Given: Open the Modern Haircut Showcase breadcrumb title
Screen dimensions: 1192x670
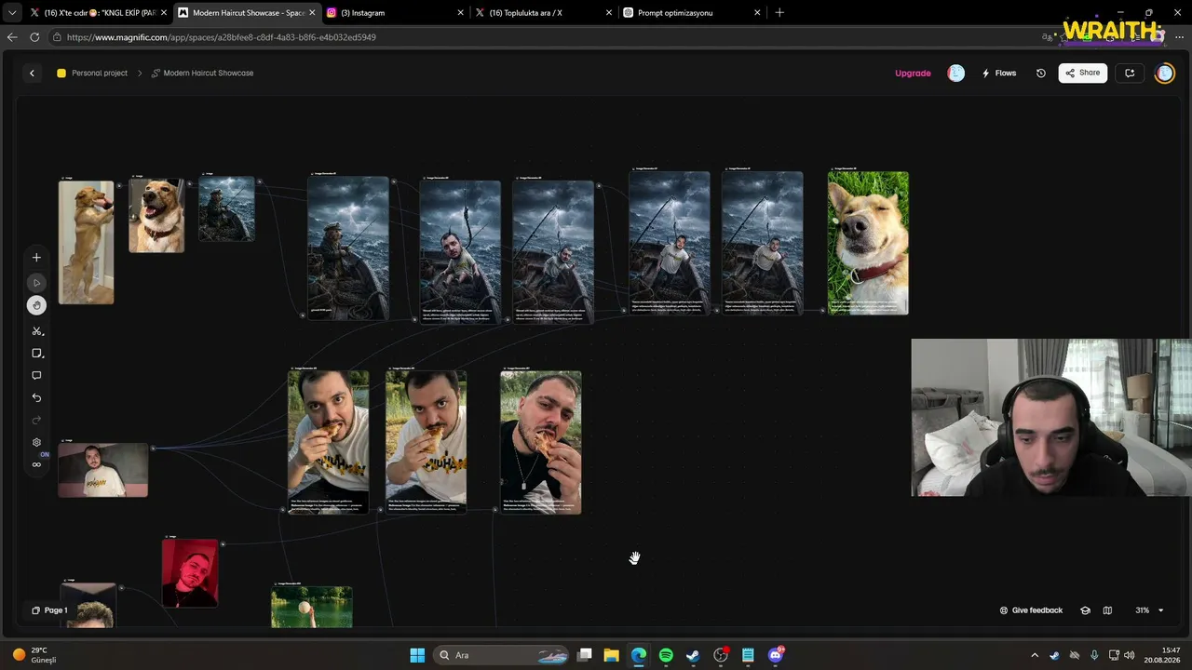Looking at the screenshot, I should (202, 73).
